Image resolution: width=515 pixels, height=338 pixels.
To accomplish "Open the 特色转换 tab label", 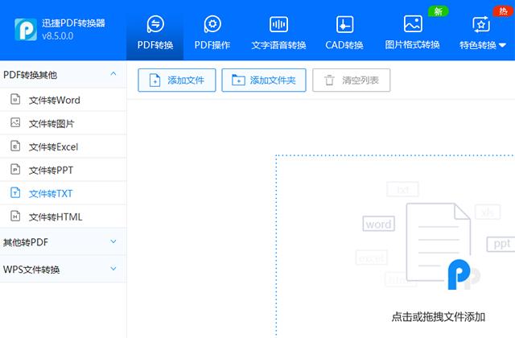I will click(x=477, y=45).
